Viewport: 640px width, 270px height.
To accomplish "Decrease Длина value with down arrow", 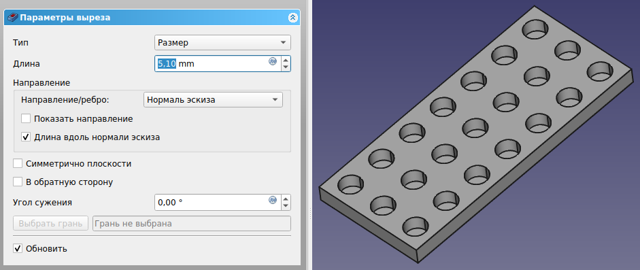I will click(286, 67).
